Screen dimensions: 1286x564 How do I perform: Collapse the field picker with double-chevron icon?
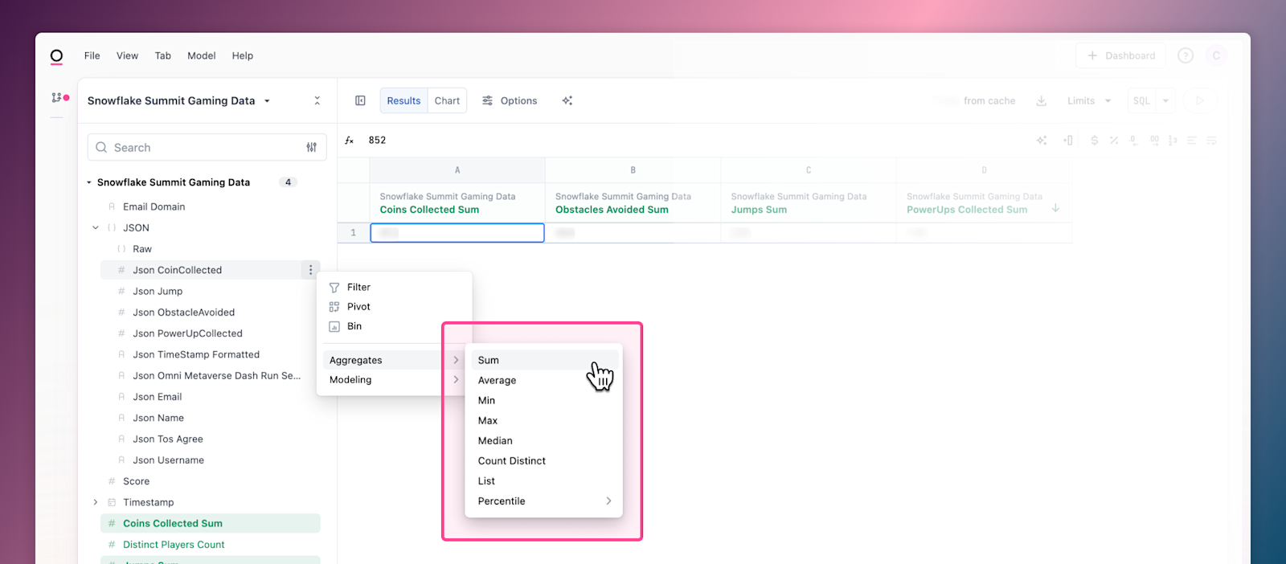(x=317, y=100)
